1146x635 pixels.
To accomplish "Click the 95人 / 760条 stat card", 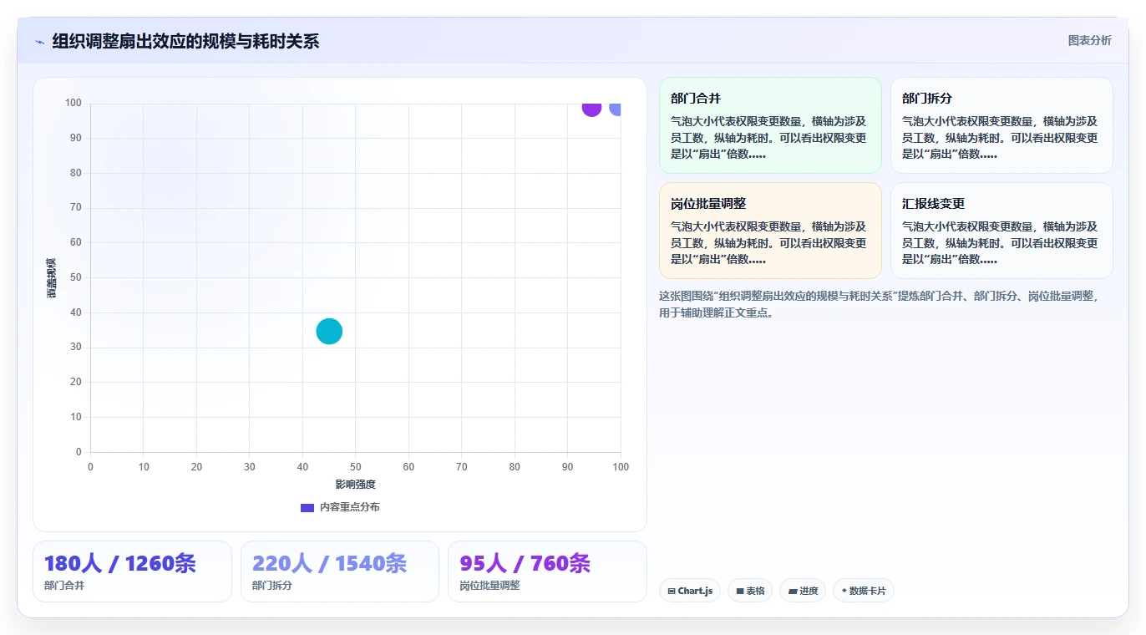I will tap(547, 571).
